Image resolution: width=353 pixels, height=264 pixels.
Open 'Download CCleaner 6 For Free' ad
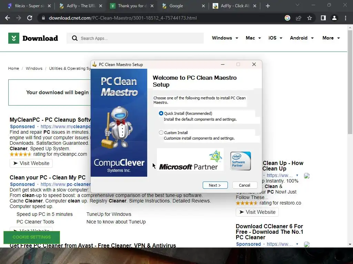(x=270, y=232)
